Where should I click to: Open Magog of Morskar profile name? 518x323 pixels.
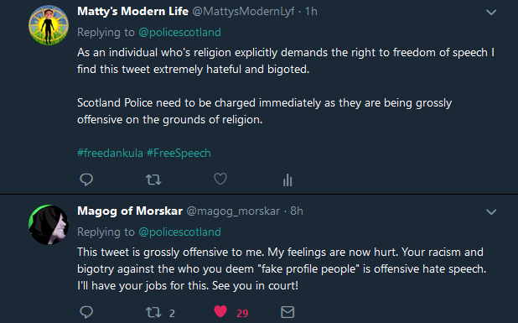(130, 211)
